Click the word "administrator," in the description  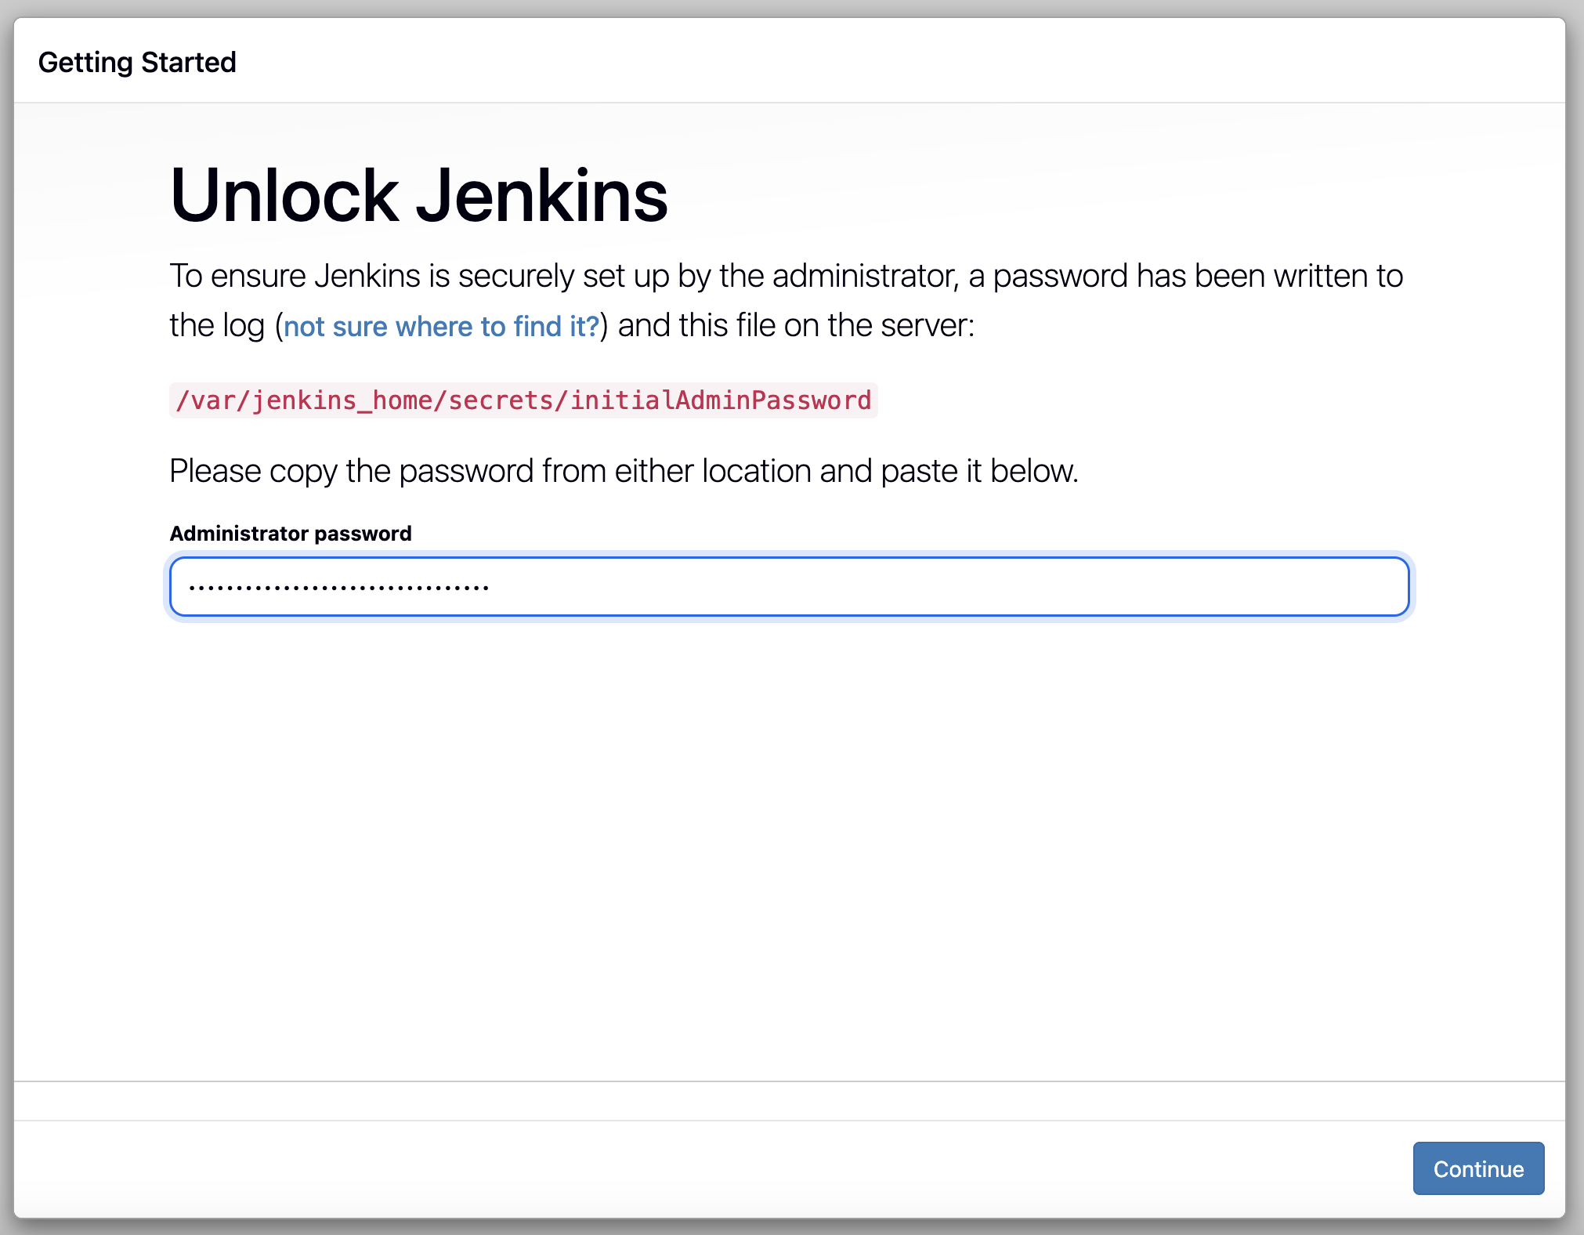click(x=865, y=276)
